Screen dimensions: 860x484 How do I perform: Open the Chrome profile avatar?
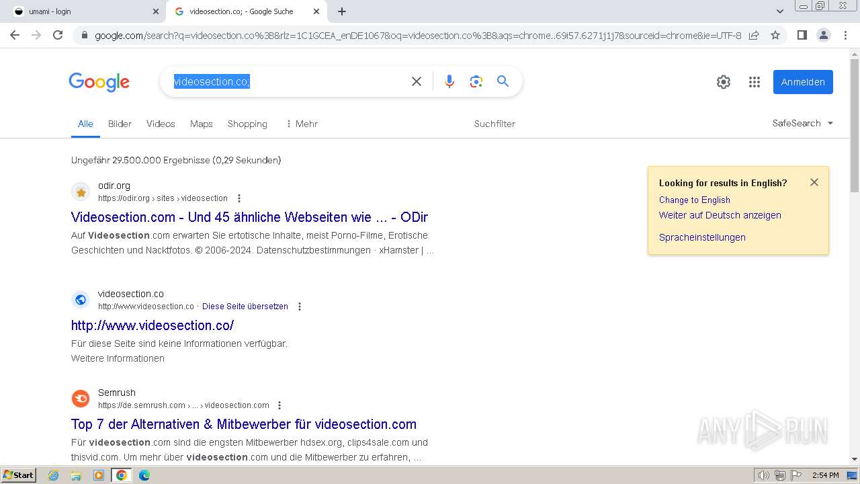tap(823, 35)
